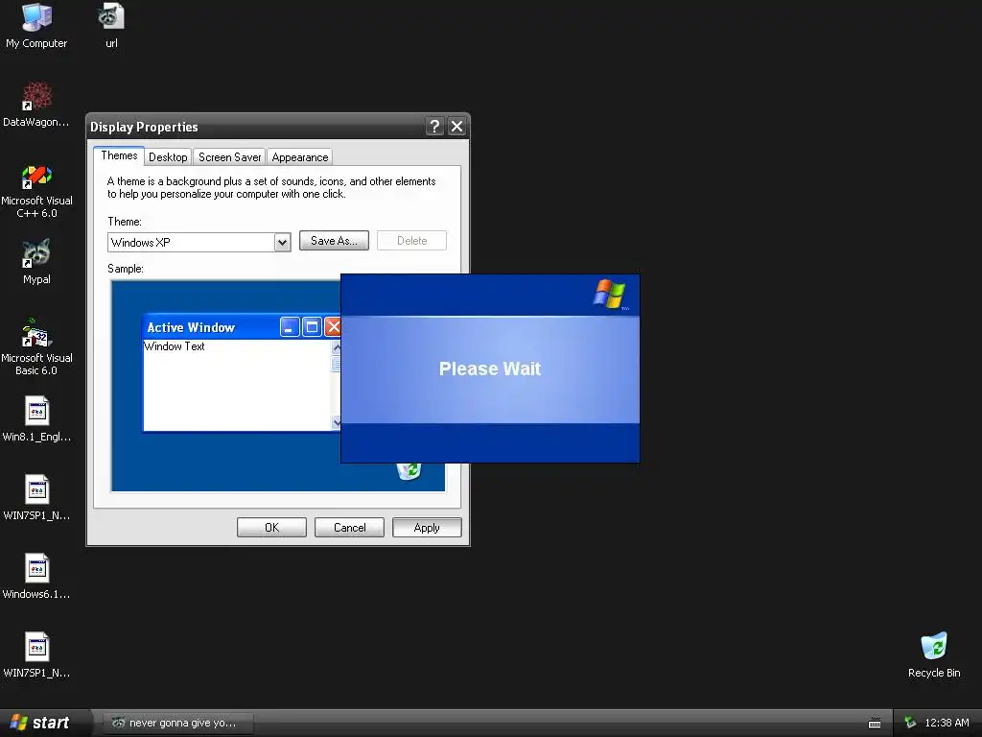Viewport: 982px width, 737px height.
Task: Click the Windows flag logo in the Please Wait window
Action: tap(609, 295)
